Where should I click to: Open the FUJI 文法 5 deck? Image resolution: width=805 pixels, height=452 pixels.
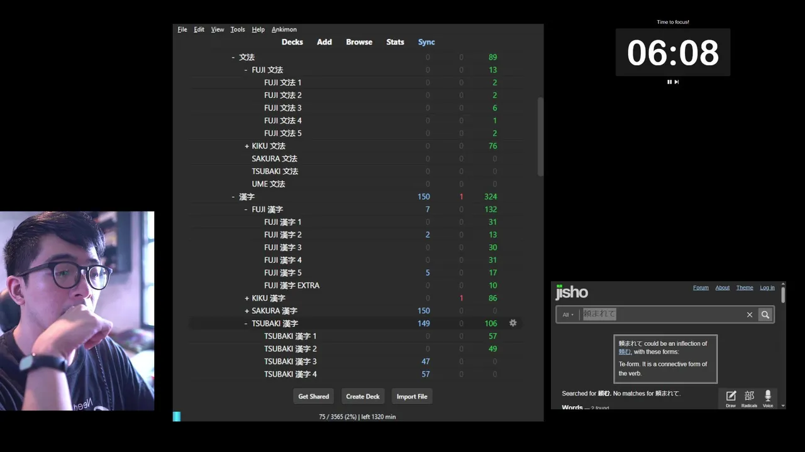click(283, 133)
